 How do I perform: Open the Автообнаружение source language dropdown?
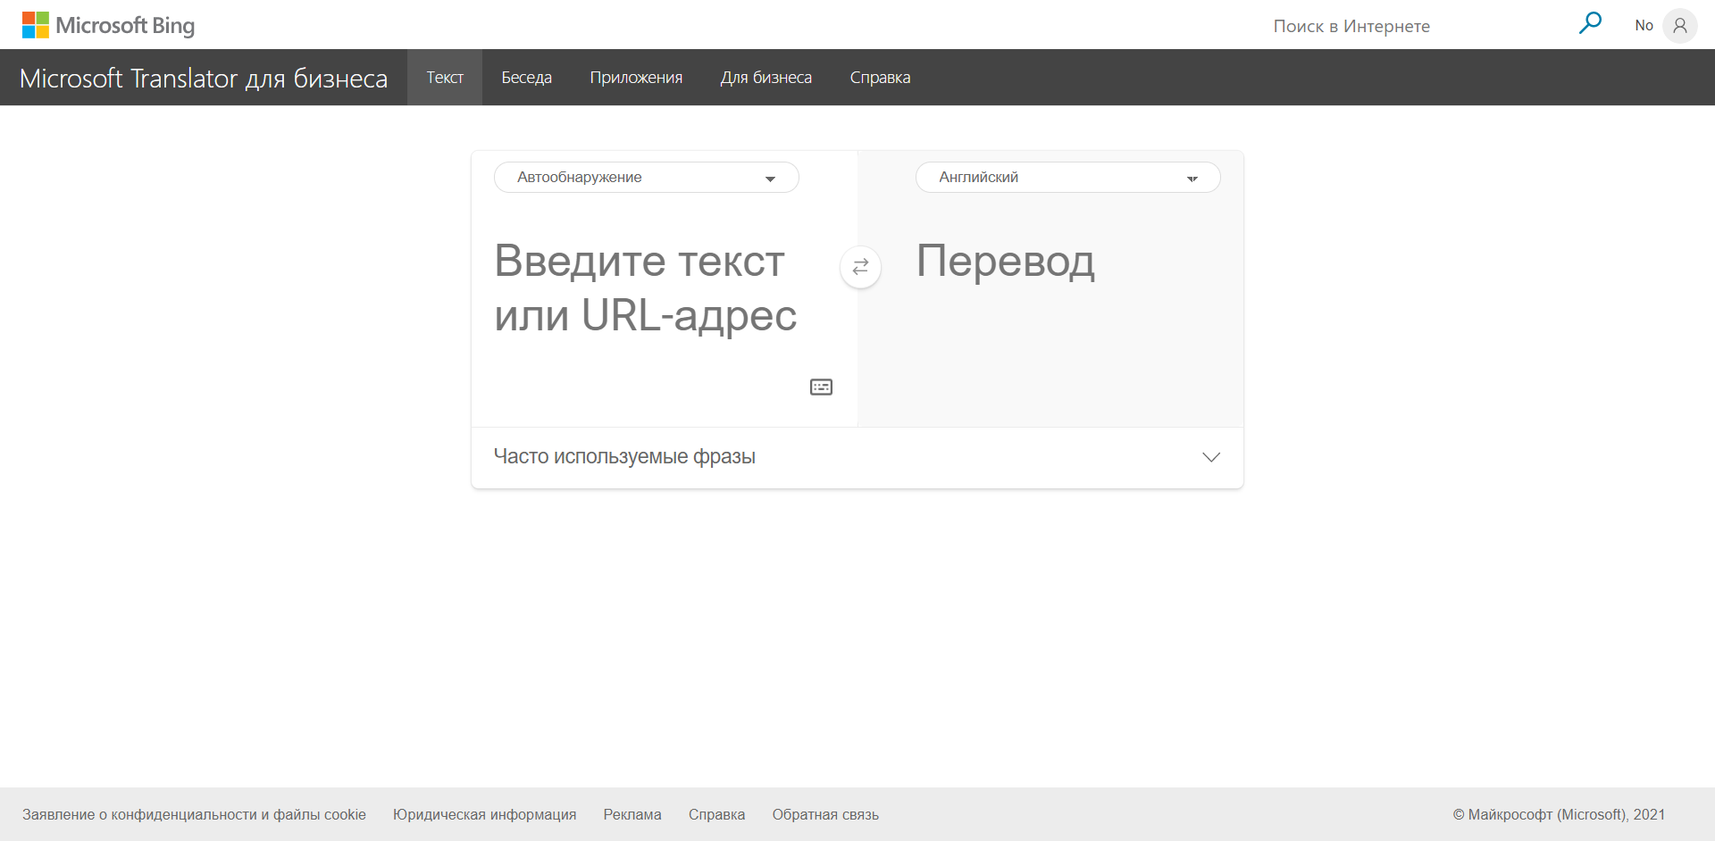click(x=646, y=178)
